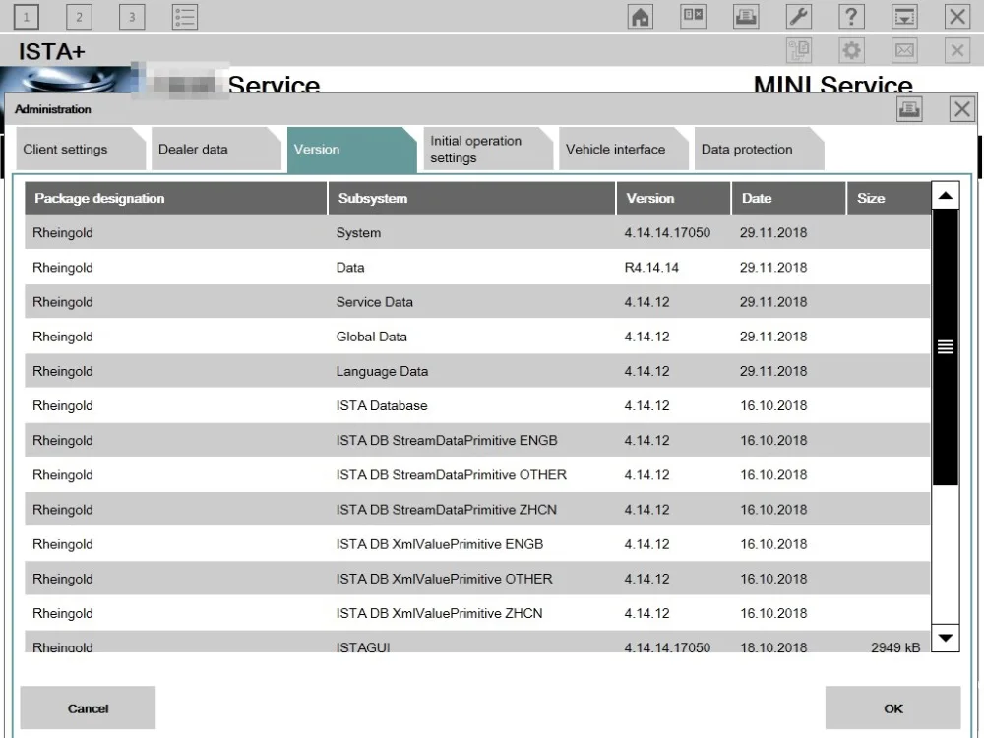Select ISTA DB StreamDataPrimitive OTHER row
Image resolution: width=984 pixels, height=738 pixels.
[x=477, y=474]
